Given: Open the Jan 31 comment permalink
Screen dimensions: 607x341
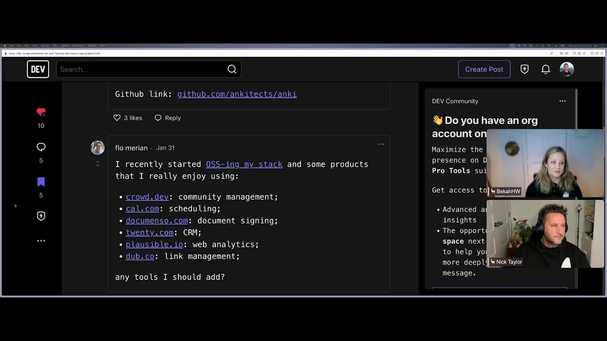Looking at the screenshot, I should [165, 148].
